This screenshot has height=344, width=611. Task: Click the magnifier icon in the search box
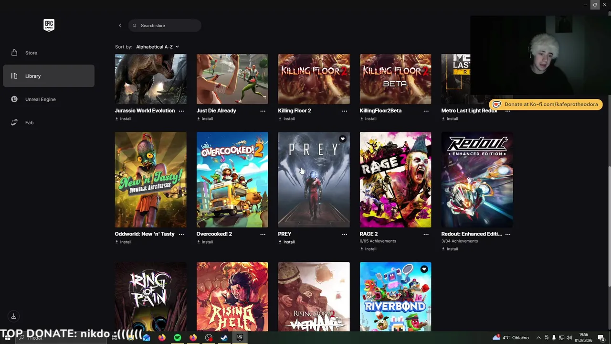[135, 25]
